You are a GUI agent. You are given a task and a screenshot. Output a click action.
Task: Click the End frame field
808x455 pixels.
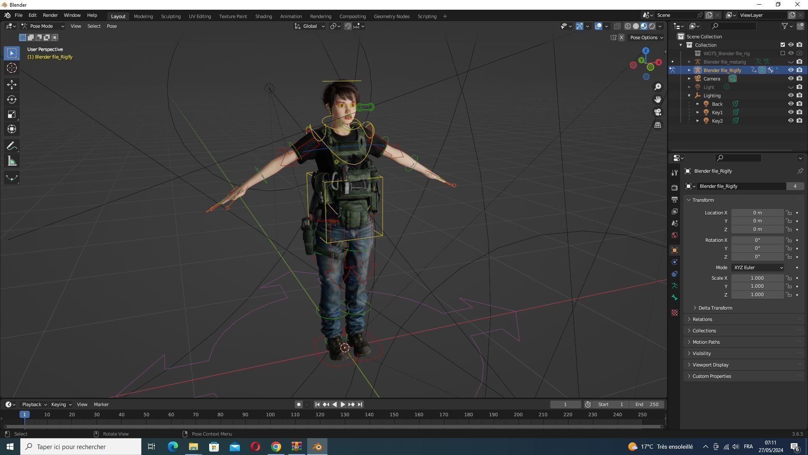pyautogui.click(x=647, y=404)
